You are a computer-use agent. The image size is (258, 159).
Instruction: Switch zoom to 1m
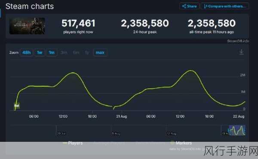(52, 52)
